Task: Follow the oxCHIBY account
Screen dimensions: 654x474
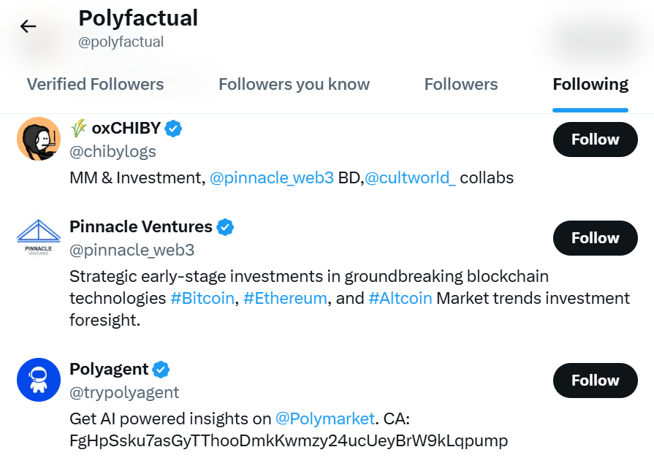Action: 596,139
